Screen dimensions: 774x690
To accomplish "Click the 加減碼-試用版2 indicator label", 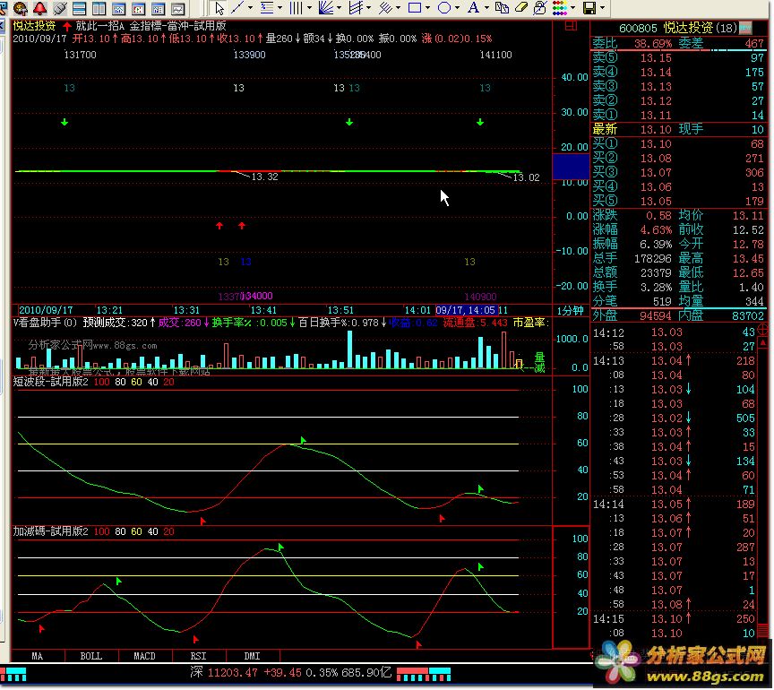I will tap(51, 532).
